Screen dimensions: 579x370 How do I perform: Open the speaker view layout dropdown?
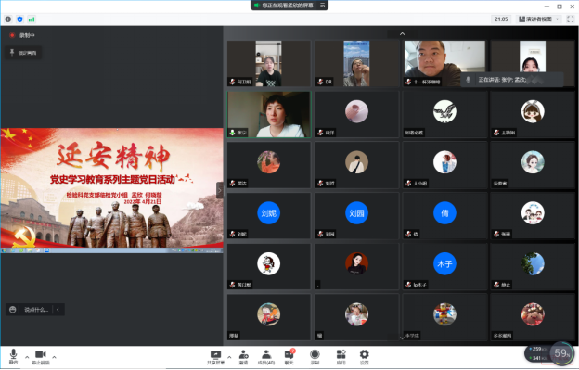click(539, 19)
